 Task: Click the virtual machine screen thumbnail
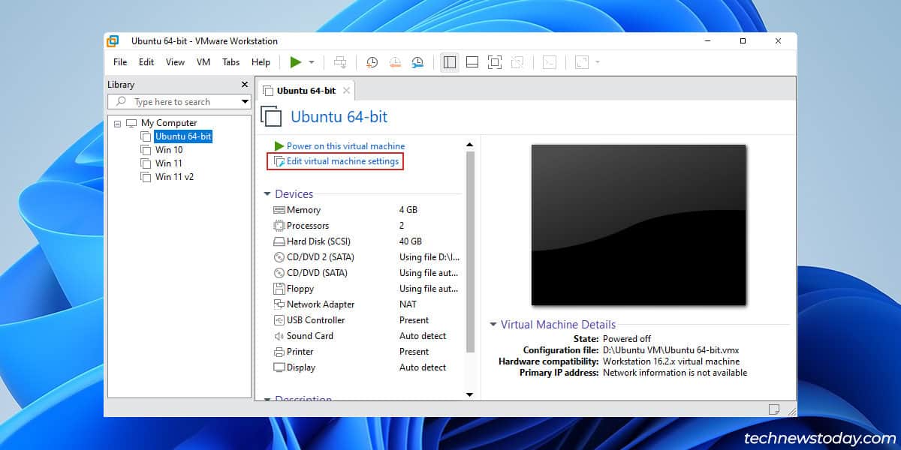coord(639,225)
